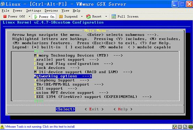The image size is (193, 130).
Task: Click the yellow Suspend pause icon
Action: (61, 16)
